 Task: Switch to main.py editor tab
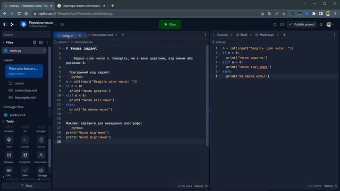(67, 36)
